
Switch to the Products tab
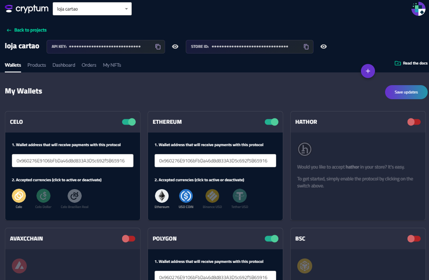(36, 65)
